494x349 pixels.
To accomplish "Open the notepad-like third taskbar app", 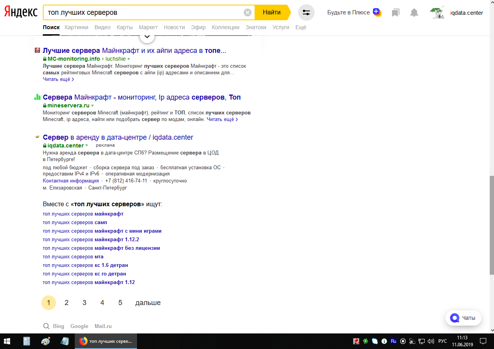I will [x=64, y=341].
